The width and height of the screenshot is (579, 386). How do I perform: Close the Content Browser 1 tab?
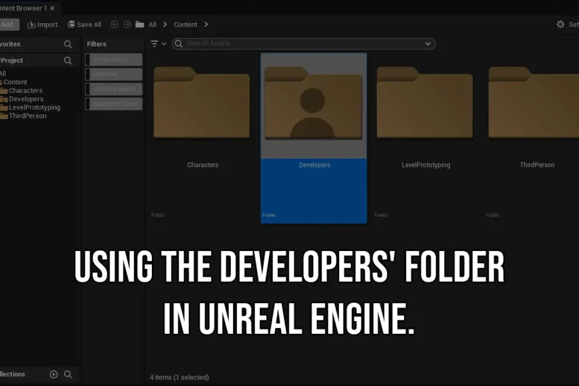coord(52,8)
